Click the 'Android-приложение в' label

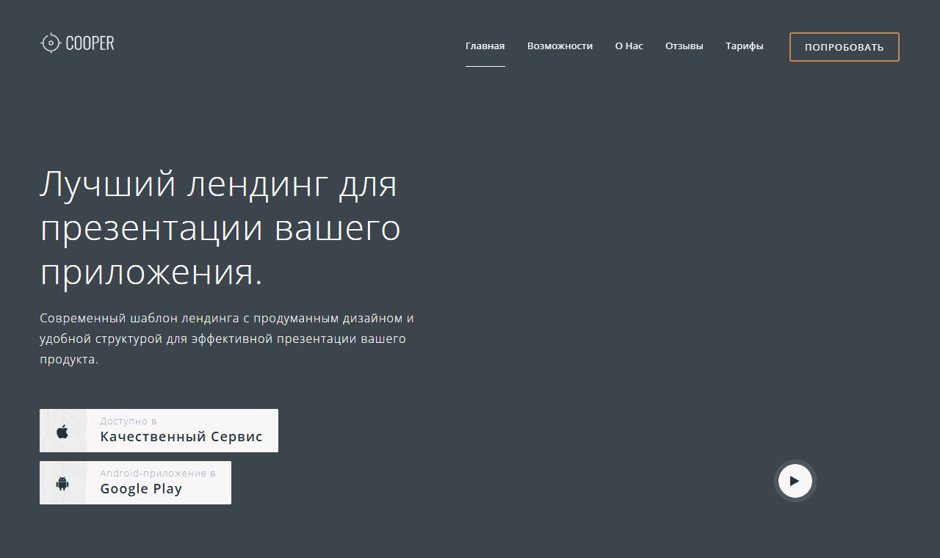tap(158, 474)
